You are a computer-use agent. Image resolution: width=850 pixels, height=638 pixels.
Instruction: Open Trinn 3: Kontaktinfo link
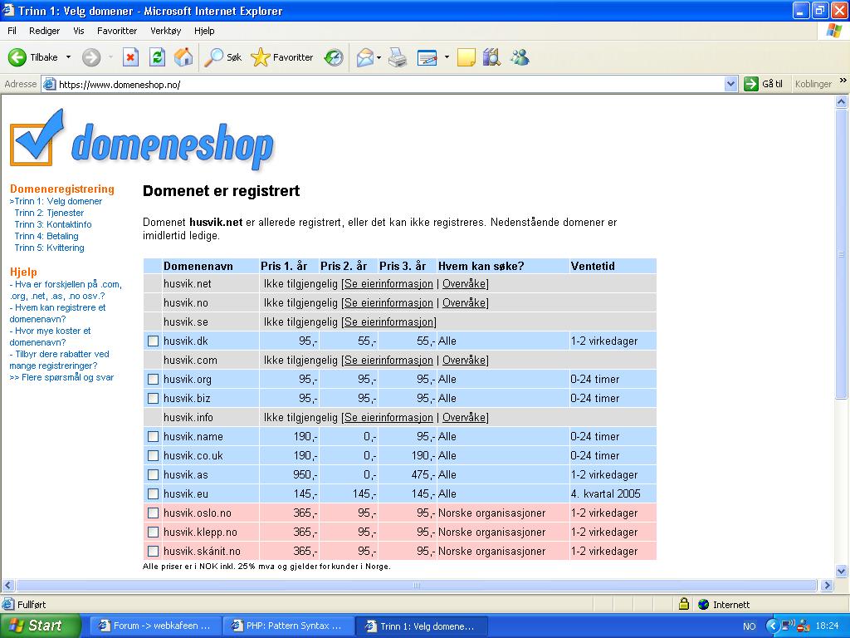(x=53, y=224)
